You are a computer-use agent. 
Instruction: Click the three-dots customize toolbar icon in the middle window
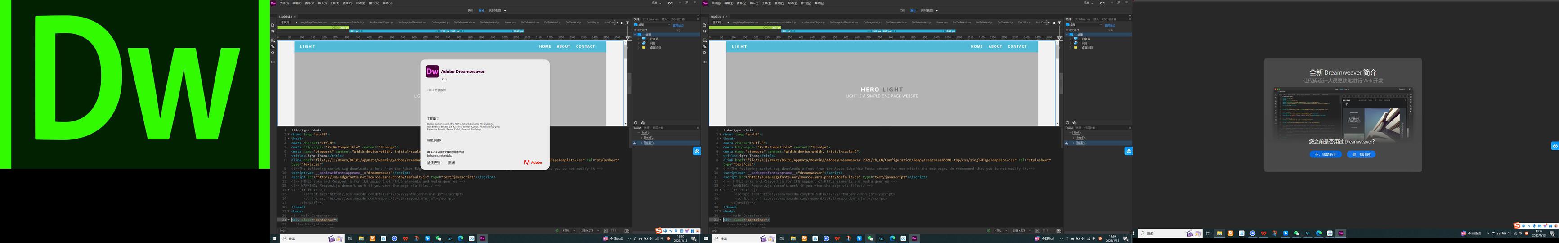[704, 62]
